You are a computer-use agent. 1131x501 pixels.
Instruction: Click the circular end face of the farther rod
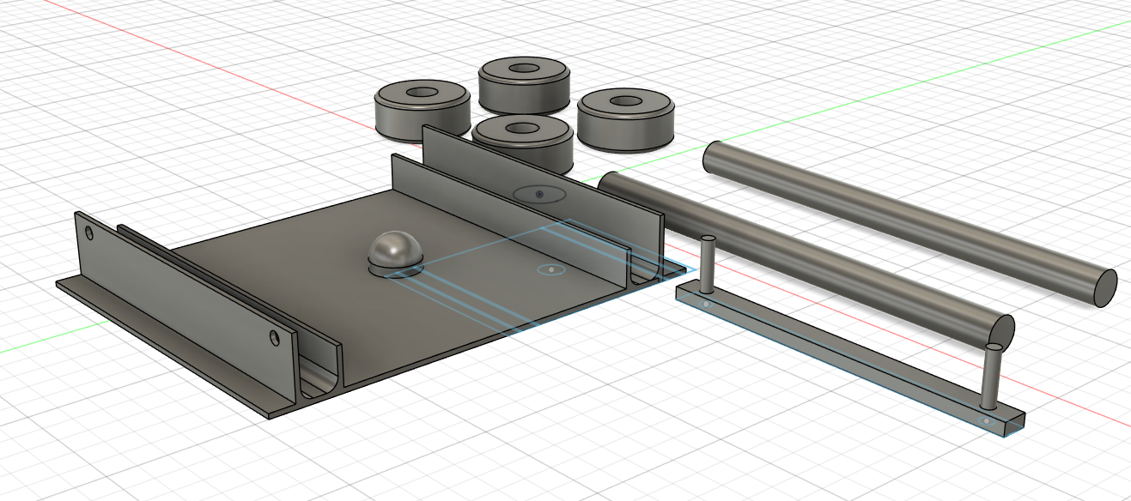coord(1105,287)
